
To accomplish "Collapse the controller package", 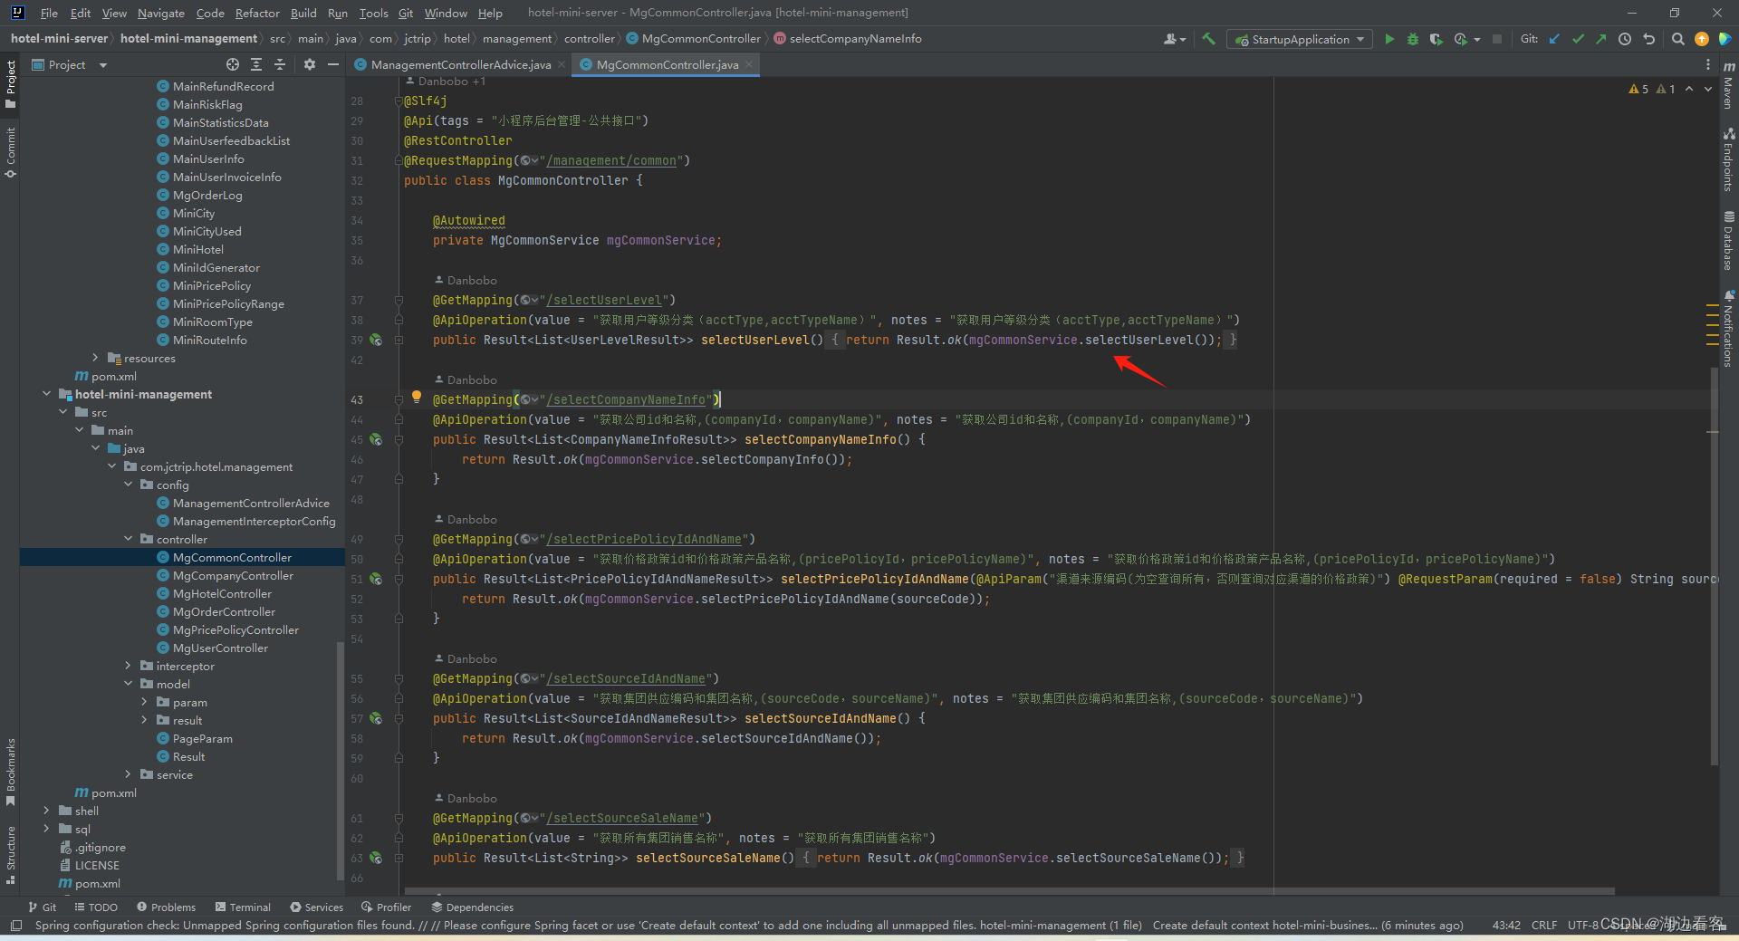I will [128, 540].
